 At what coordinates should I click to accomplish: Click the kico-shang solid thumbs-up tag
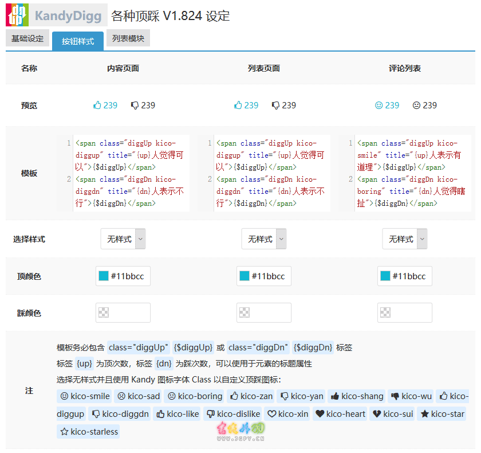tap(357, 396)
